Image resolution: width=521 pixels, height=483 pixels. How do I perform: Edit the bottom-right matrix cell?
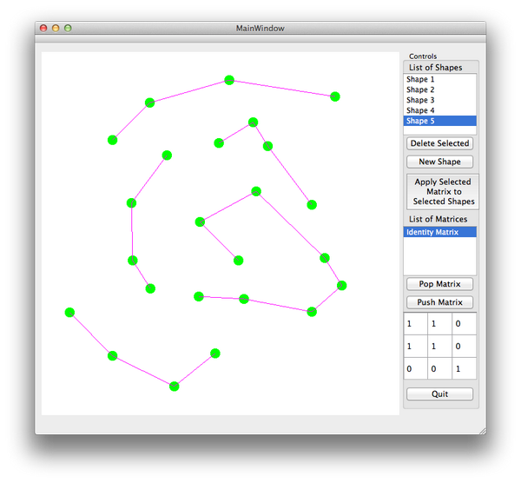point(465,368)
